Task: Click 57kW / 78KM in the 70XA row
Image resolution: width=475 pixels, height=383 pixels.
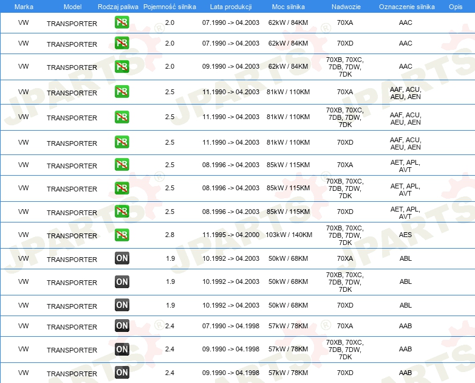Action: 289,326
